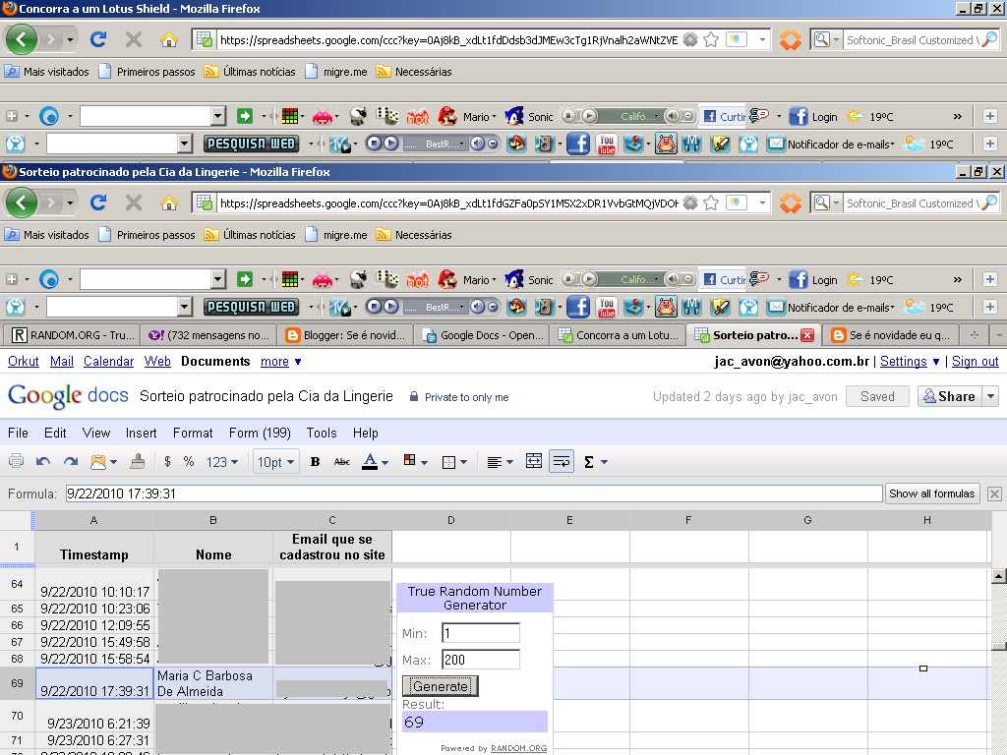Open the Orkut link
1007x755 pixels.
(24, 362)
